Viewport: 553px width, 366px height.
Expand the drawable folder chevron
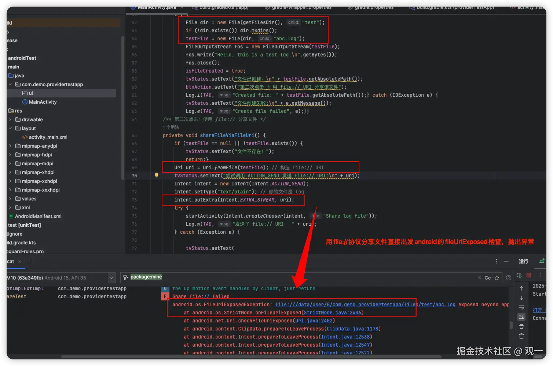10,119
